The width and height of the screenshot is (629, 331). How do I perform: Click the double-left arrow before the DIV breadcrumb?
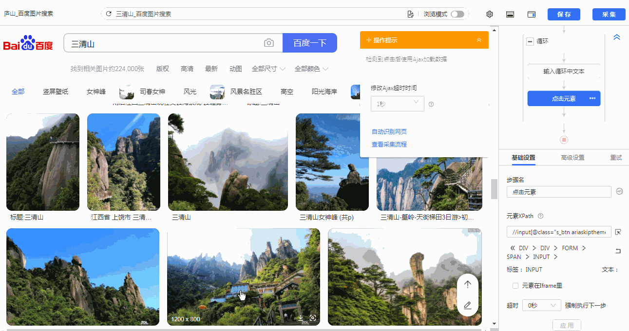point(513,248)
